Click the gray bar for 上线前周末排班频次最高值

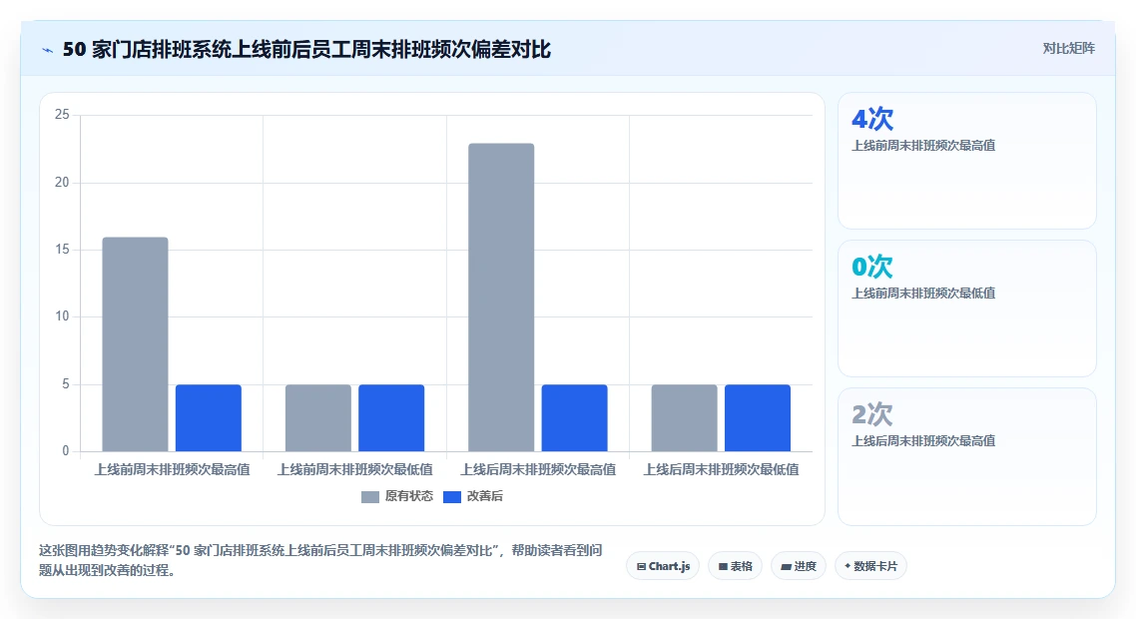click(136, 344)
